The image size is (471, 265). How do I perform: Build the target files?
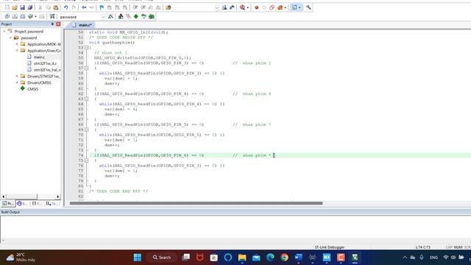tap(15, 16)
